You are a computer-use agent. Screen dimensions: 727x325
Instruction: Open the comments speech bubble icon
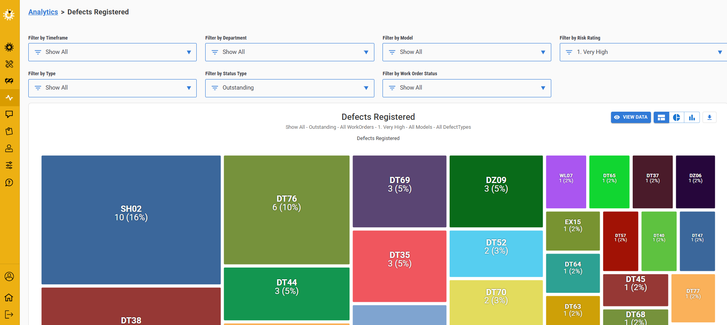9,114
